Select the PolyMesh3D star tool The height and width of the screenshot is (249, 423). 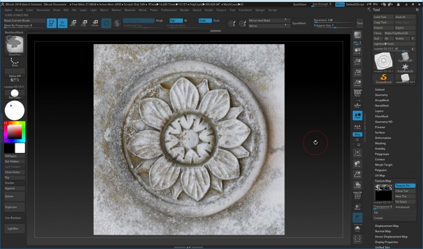[x=405, y=68]
